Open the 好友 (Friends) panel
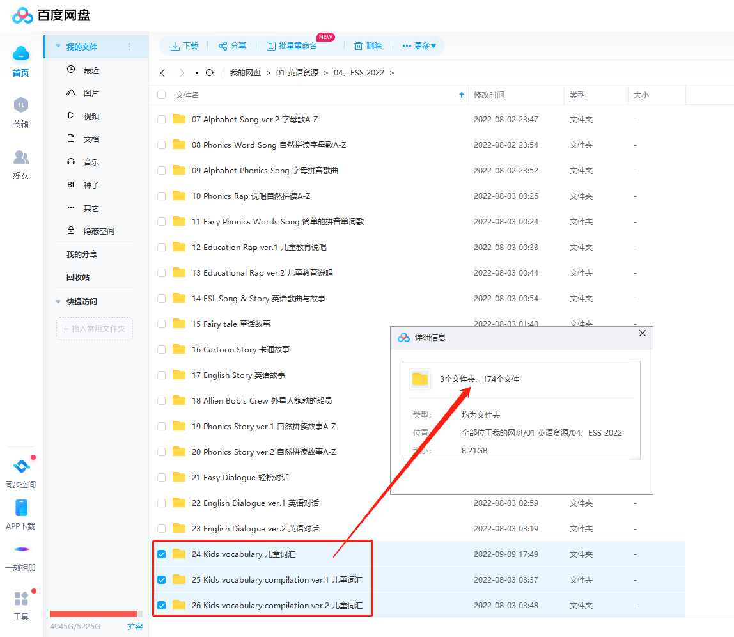 [x=20, y=164]
